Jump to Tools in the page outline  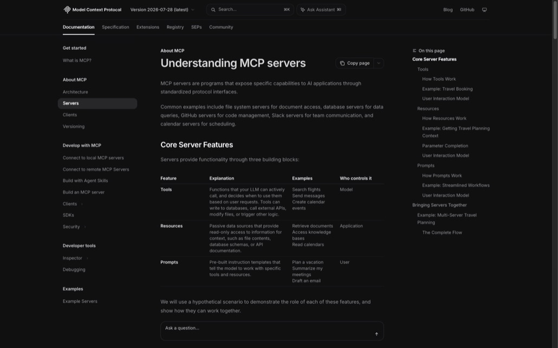(423, 69)
